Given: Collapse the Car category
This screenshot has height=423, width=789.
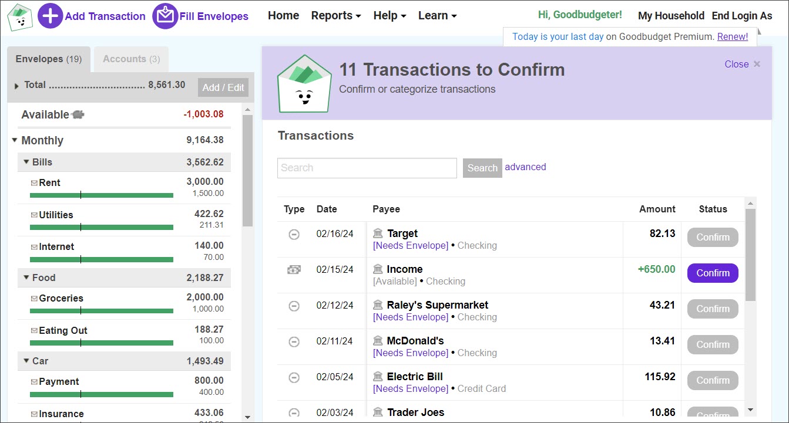Looking at the screenshot, I should coord(26,361).
